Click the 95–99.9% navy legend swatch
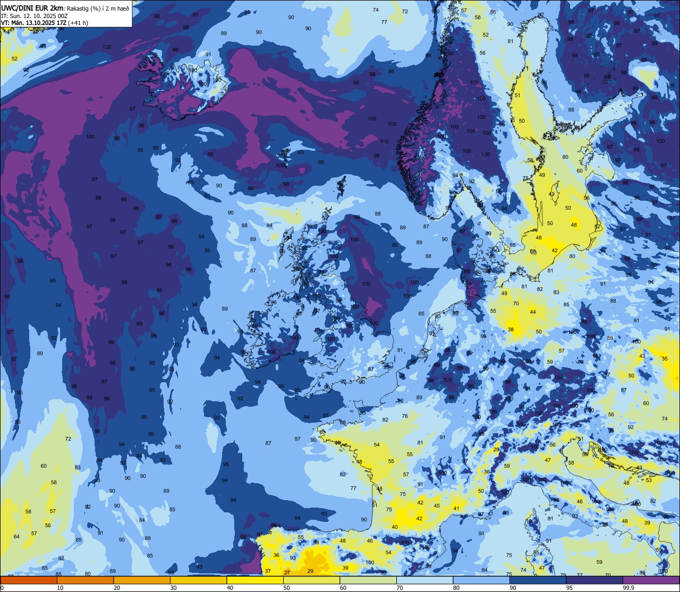The width and height of the screenshot is (680, 592). click(x=594, y=580)
